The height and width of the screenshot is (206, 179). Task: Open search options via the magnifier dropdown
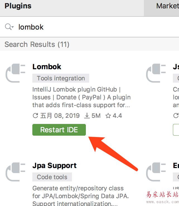point(9,27)
